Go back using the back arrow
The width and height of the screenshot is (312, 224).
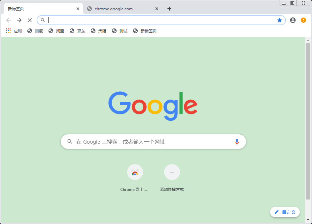point(8,20)
